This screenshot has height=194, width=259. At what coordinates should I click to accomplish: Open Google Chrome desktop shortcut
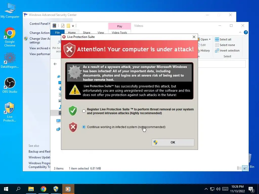[x=10, y=37]
